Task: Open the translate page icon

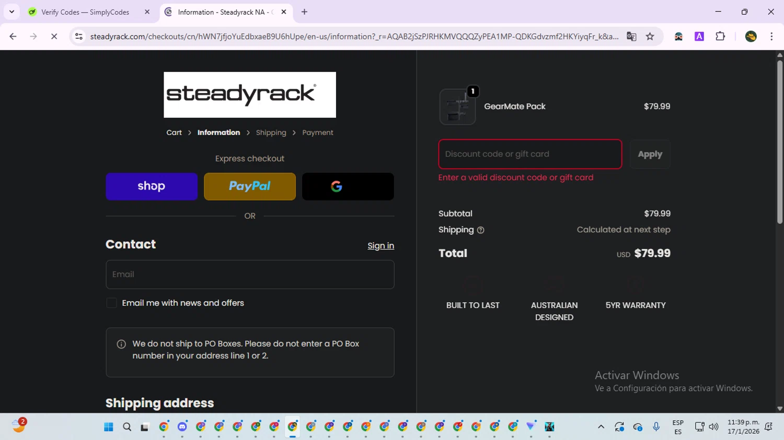Action: (x=631, y=37)
